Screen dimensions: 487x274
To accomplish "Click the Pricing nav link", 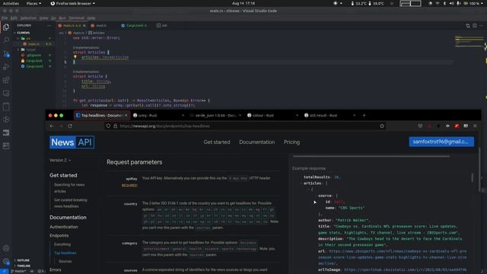I will 291,142.
